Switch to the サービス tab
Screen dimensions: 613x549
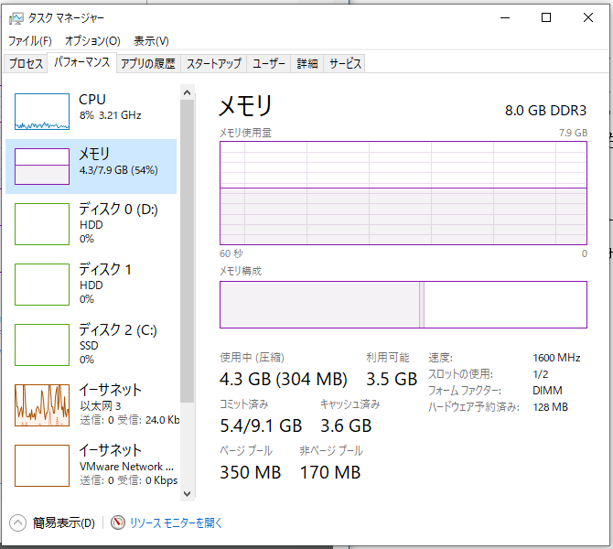point(345,63)
